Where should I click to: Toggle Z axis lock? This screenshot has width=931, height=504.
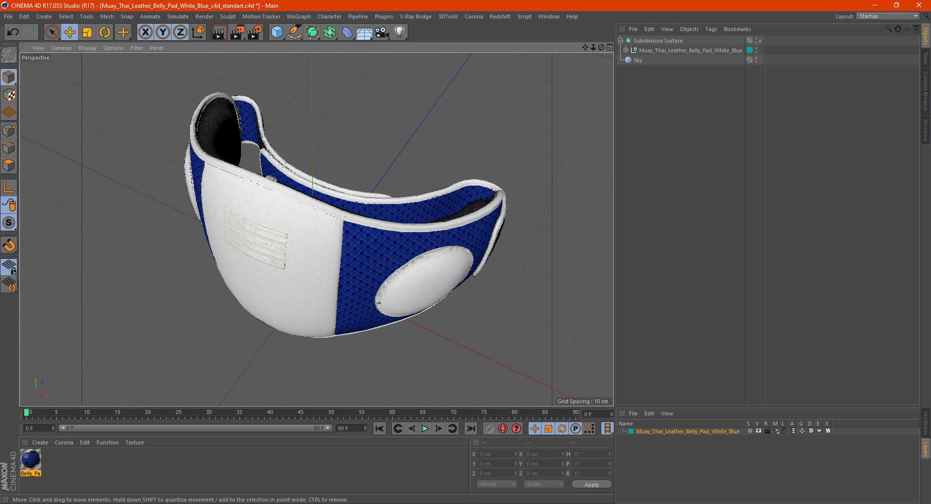[180, 32]
